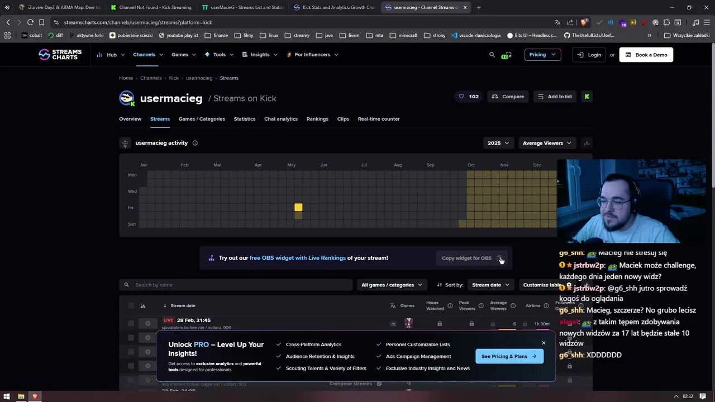Expand the Insights menu
The width and height of the screenshot is (715, 402).
click(260, 55)
